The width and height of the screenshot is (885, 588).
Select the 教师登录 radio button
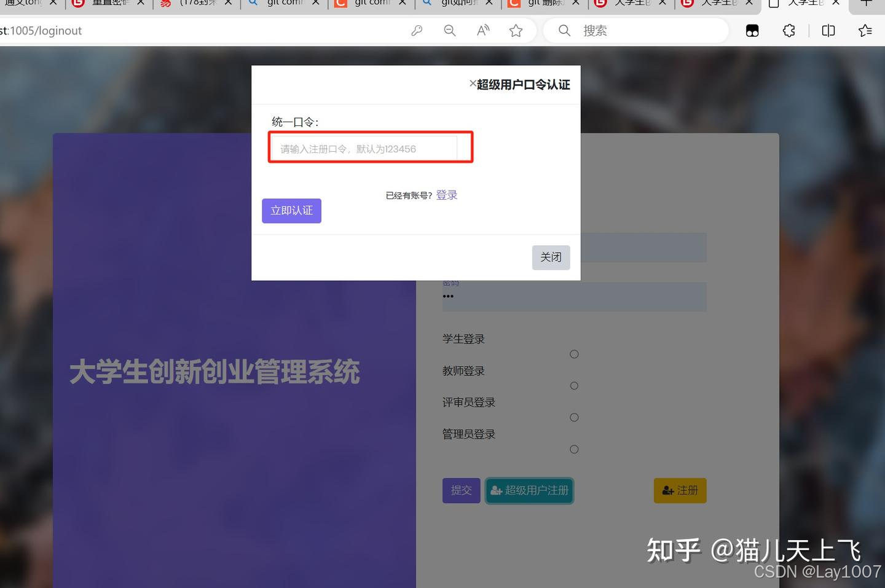pyautogui.click(x=574, y=386)
